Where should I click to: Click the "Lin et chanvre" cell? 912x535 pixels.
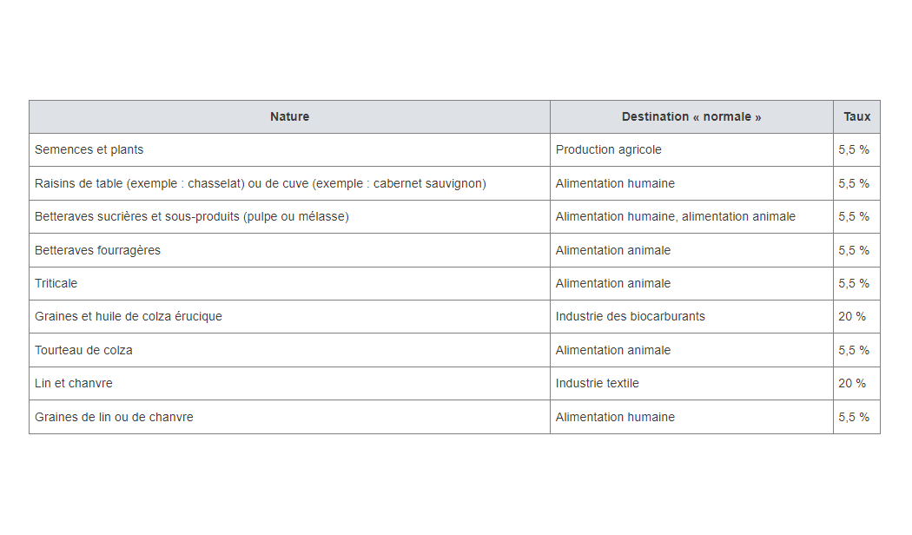click(x=74, y=383)
